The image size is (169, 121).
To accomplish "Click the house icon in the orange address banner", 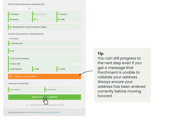I will [x=10, y=76].
